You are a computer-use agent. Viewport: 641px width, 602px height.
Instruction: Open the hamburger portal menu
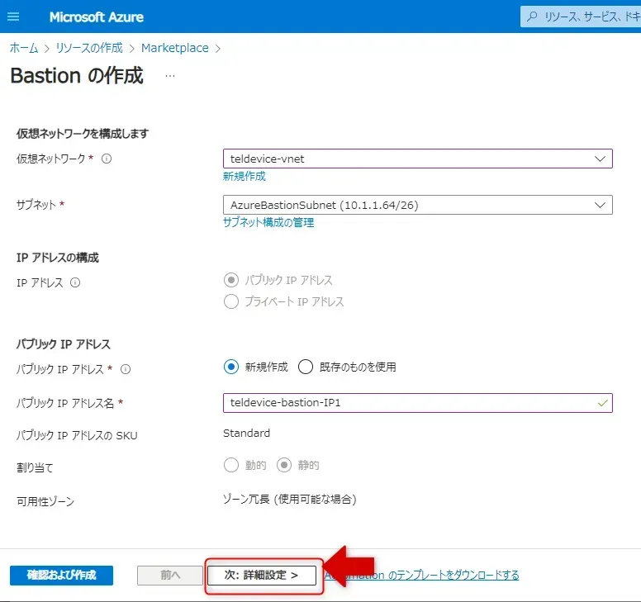point(13,17)
